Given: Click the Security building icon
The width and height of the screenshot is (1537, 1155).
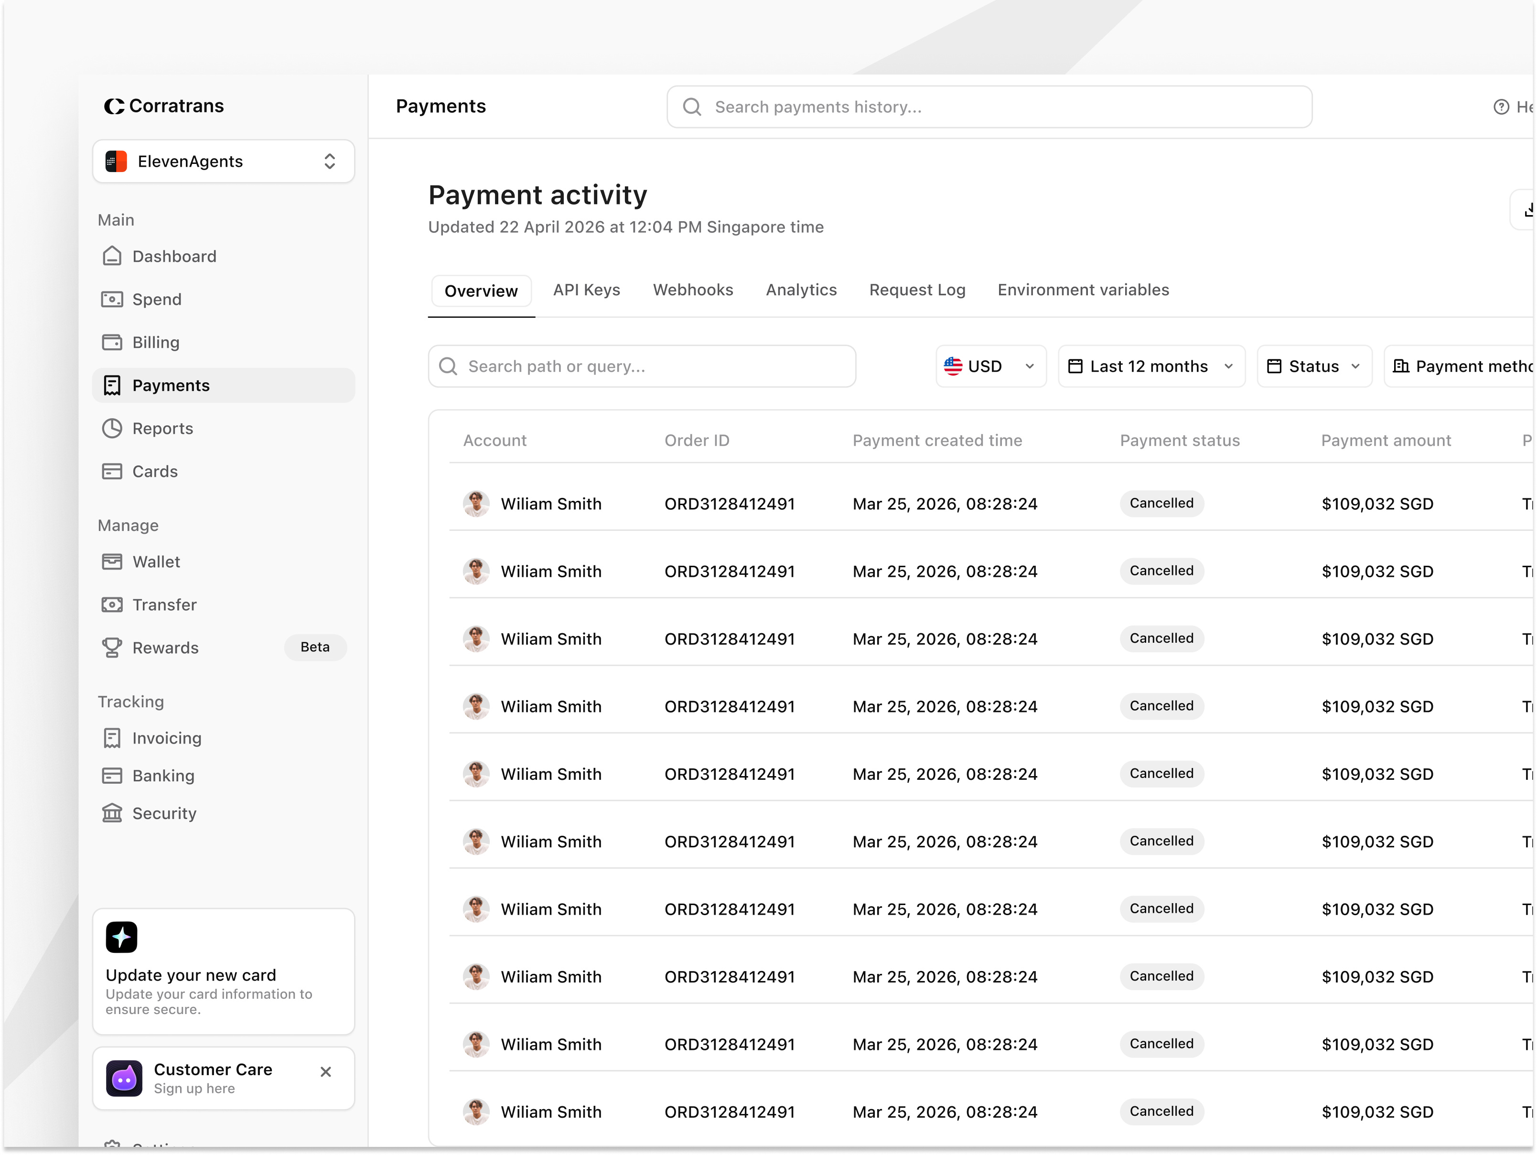Looking at the screenshot, I should (x=112, y=814).
